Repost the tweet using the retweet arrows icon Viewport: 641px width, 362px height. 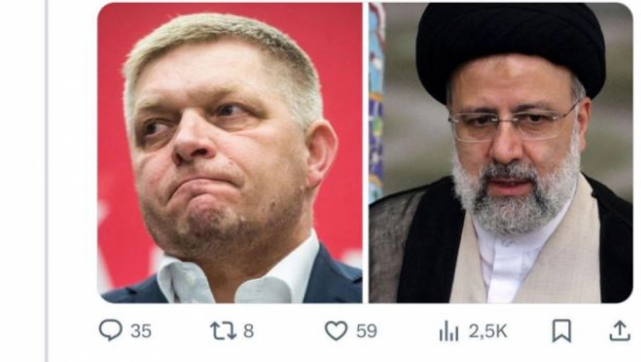pyautogui.click(x=223, y=330)
